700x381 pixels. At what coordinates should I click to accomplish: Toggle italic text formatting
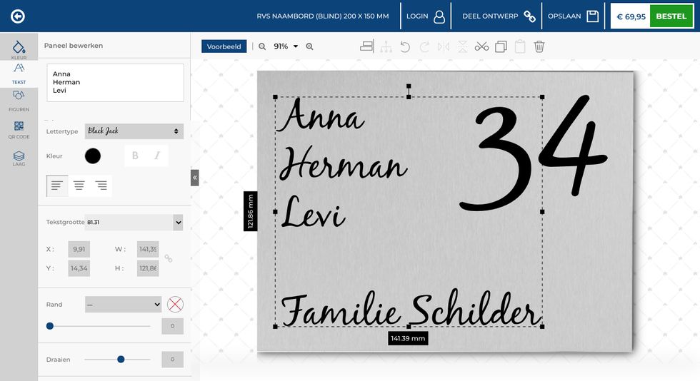tap(157, 156)
